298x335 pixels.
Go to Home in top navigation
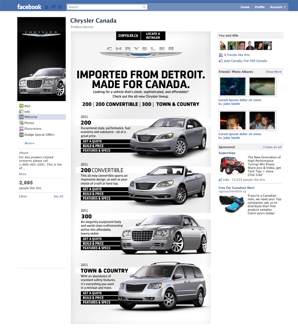245,7
